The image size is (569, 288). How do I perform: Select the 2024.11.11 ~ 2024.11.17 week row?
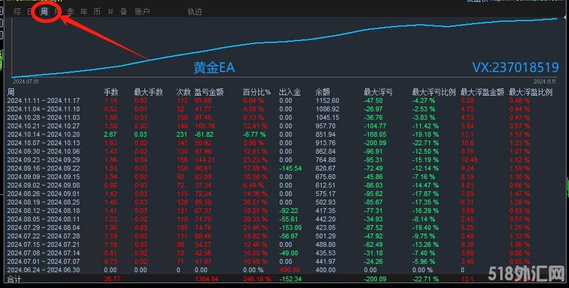44,100
